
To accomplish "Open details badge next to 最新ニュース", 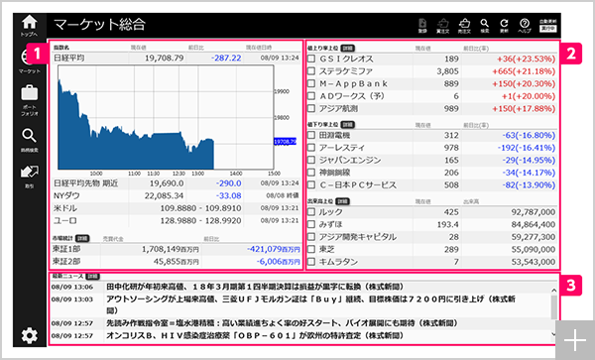I will click(x=92, y=276).
